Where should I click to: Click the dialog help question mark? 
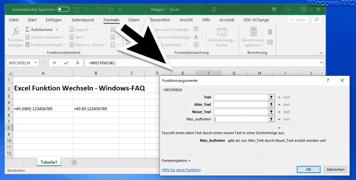[x=327, y=80]
